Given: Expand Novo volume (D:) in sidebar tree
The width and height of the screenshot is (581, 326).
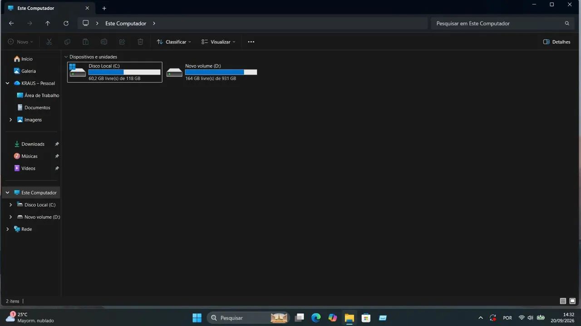Looking at the screenshot, I should [10, 217].
